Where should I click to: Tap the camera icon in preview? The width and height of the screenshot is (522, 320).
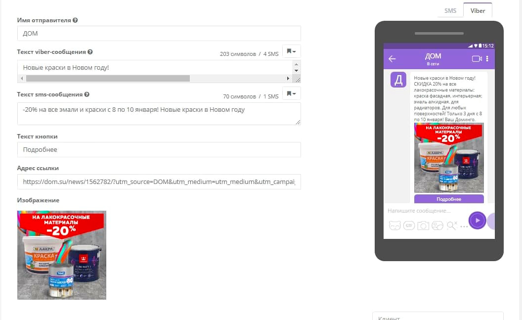[423, 226]
